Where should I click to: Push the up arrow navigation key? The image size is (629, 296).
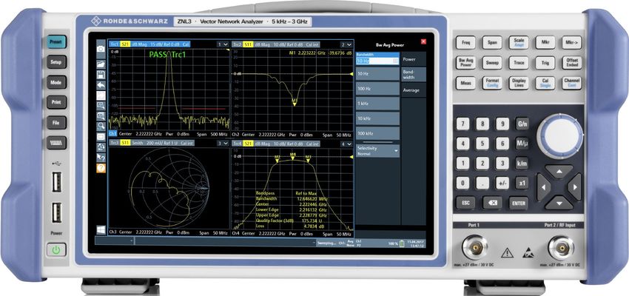pos(559,172)
